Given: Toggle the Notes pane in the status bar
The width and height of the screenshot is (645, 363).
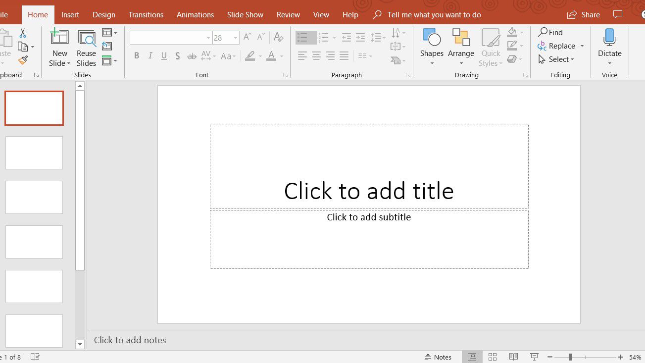Looking at the screenshot, I should 438,357.
